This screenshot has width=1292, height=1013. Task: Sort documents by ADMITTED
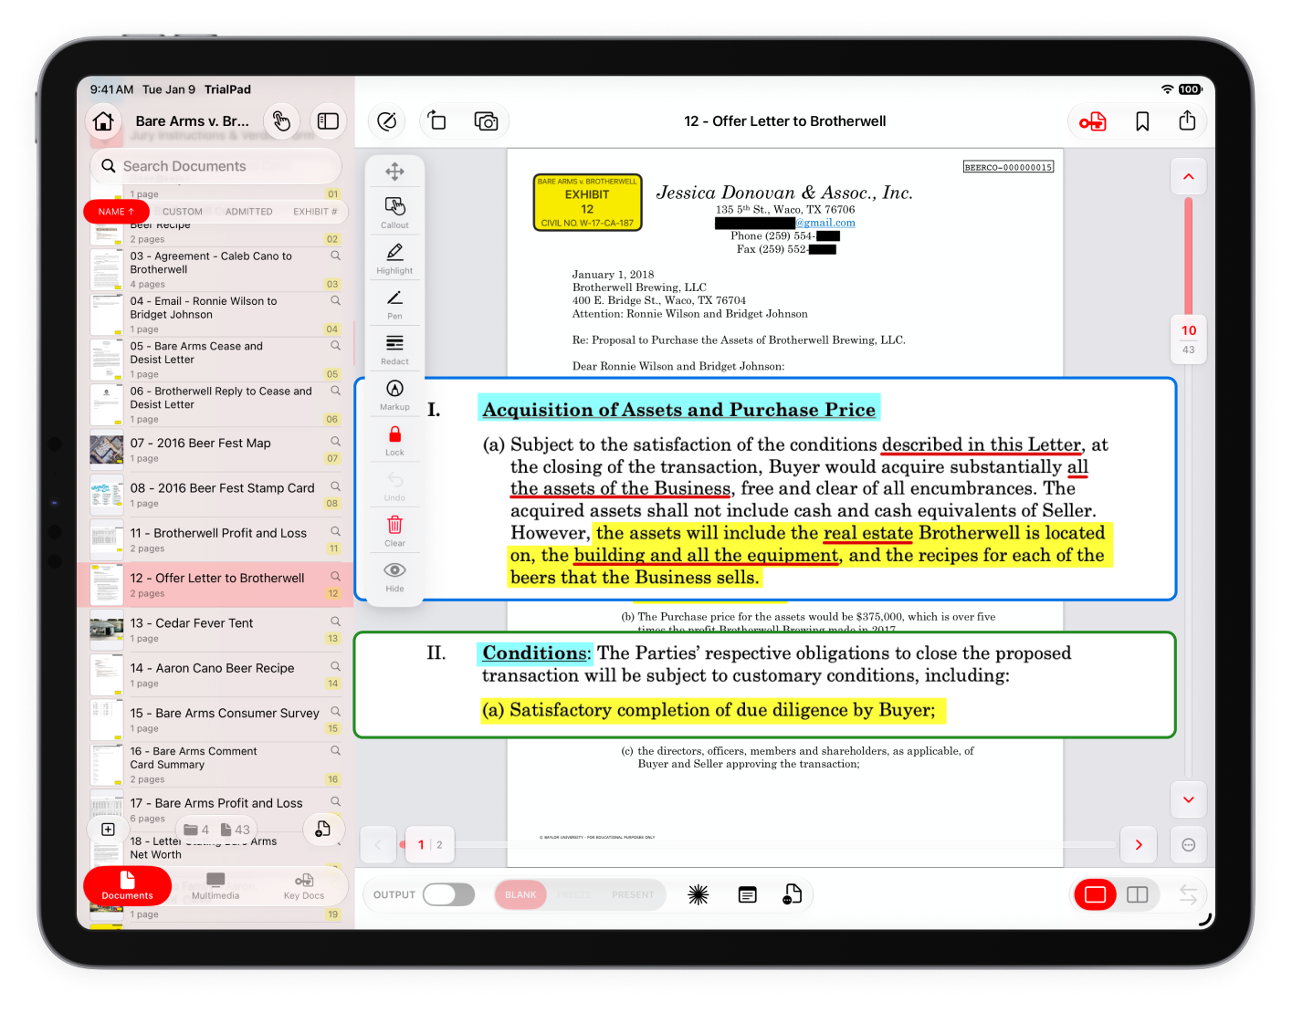(x=249, y=212)
